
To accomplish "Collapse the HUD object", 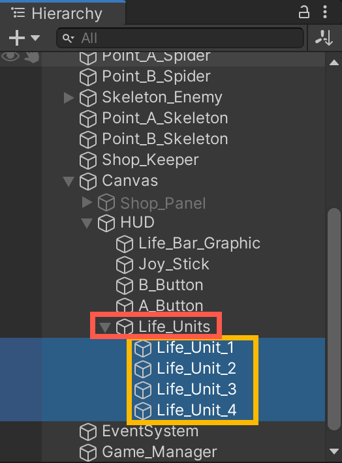I will tap(87, 223).
